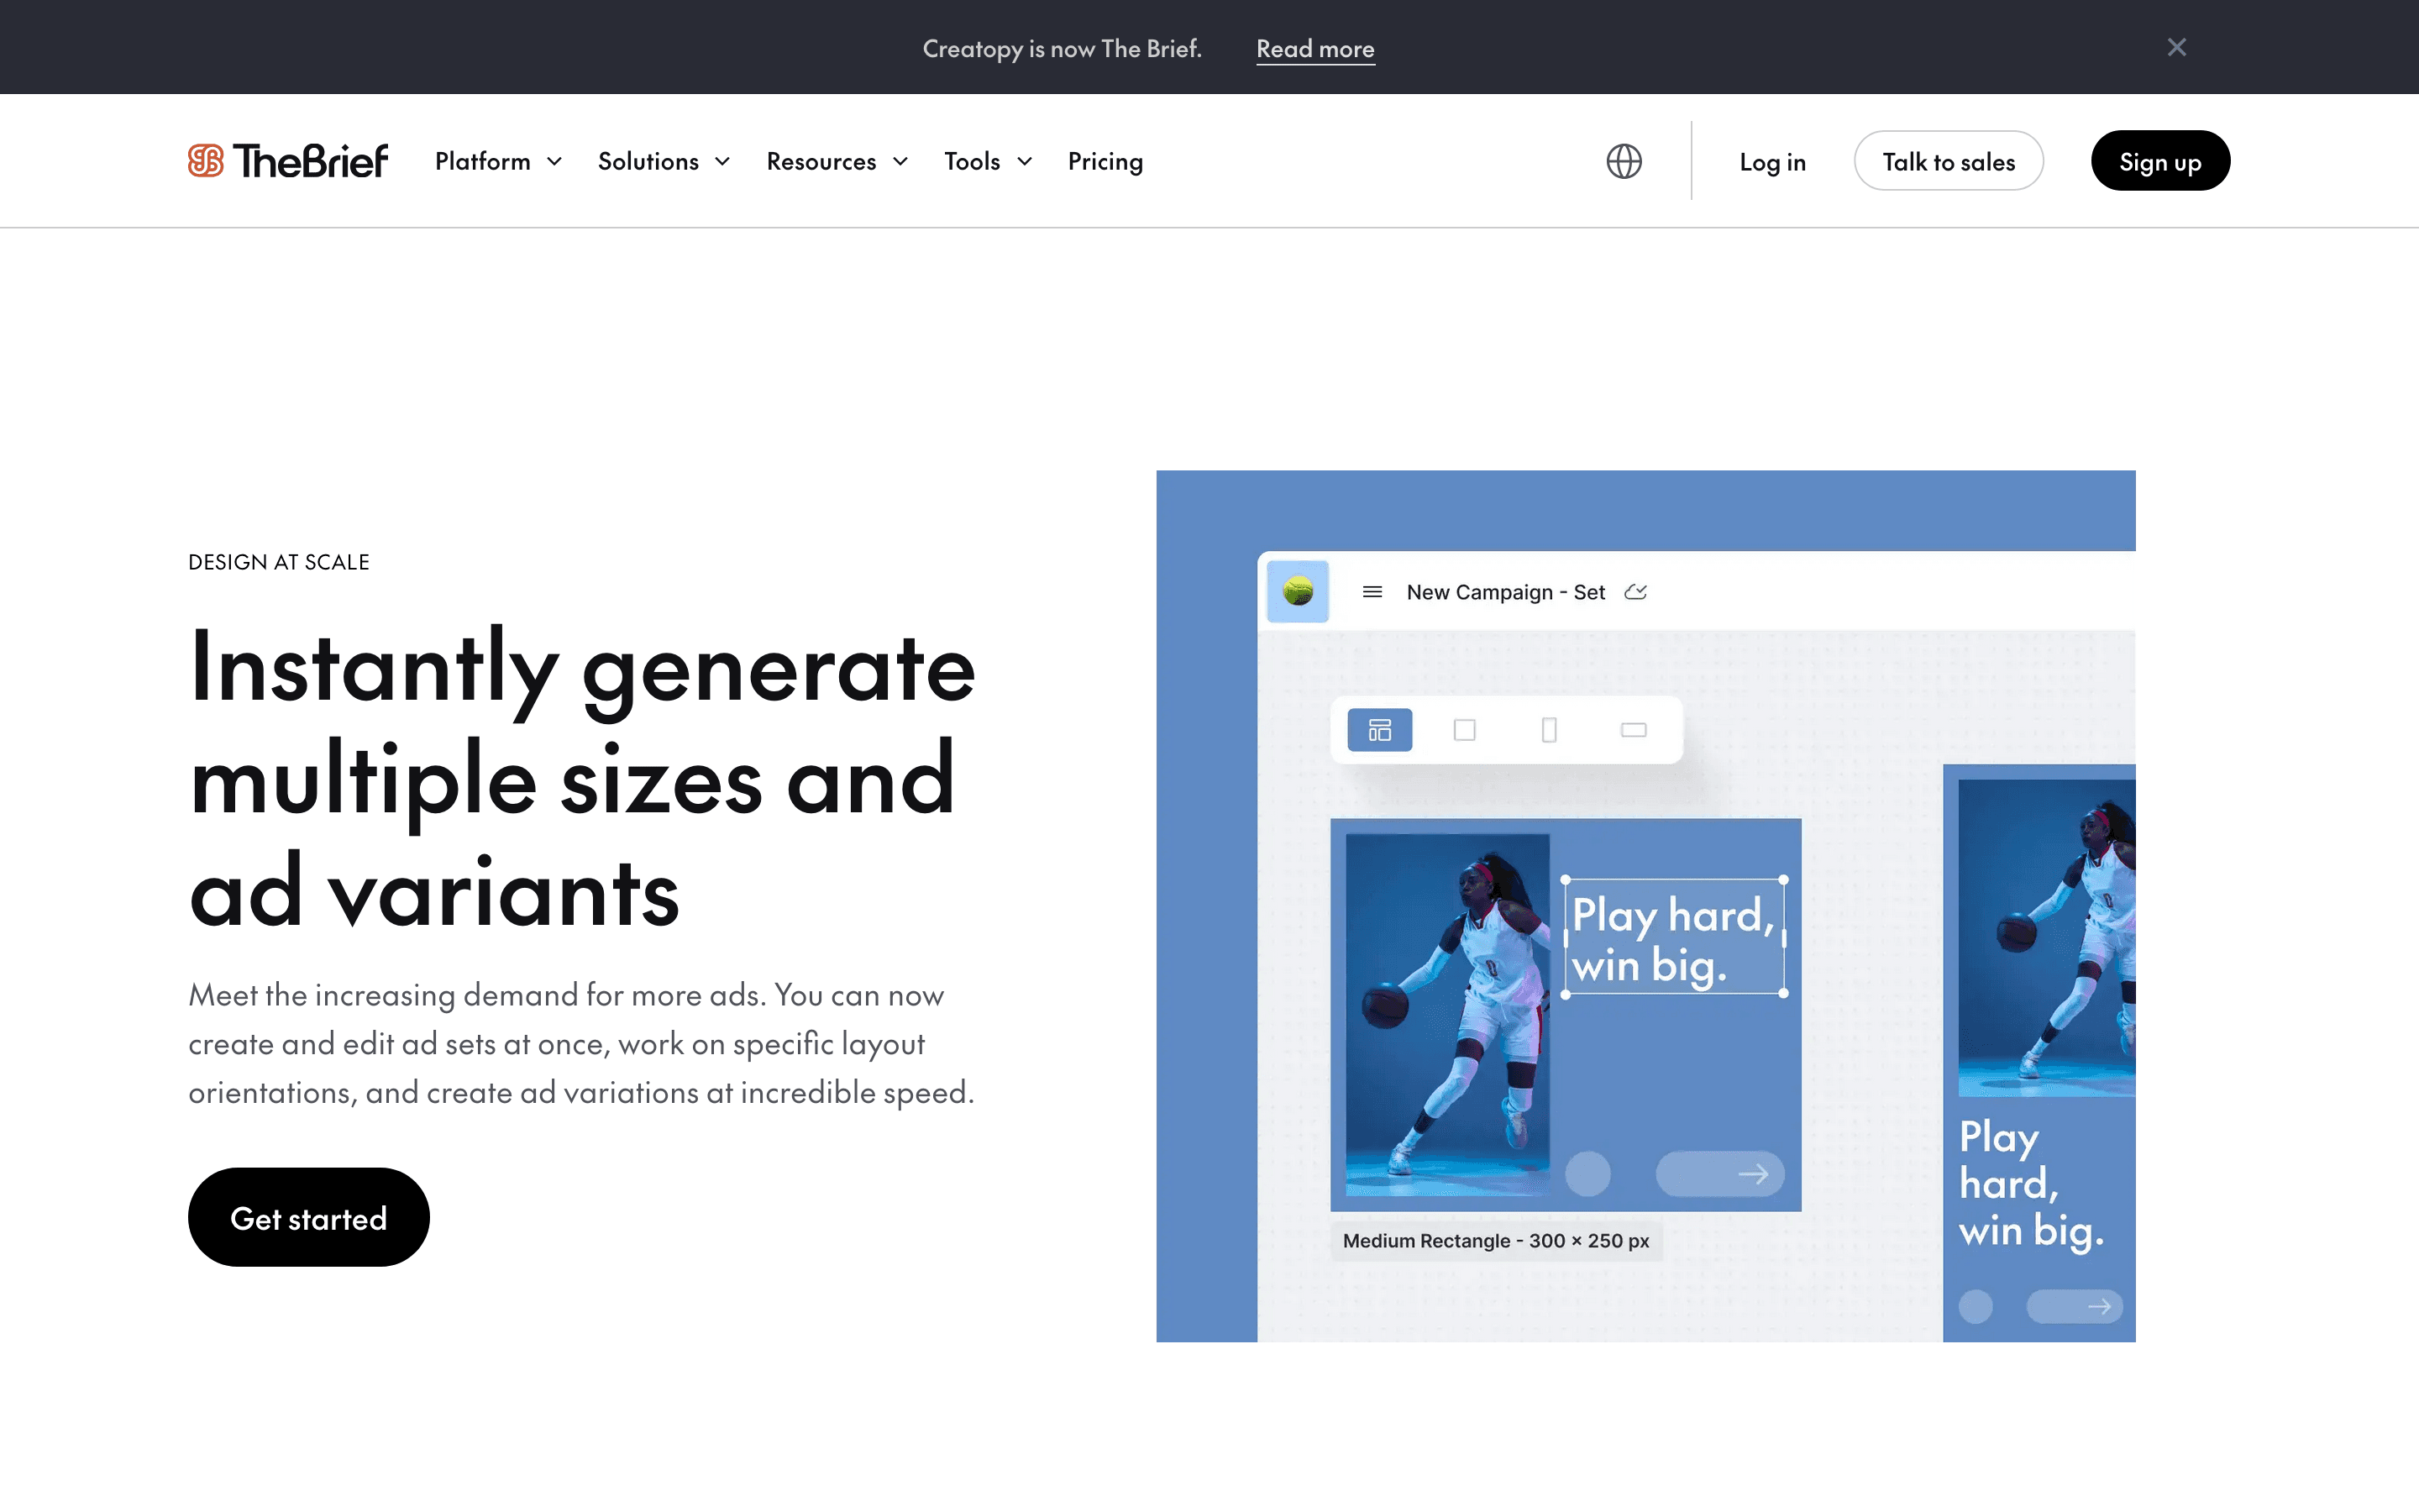The image size is (2419, 1512).
Task: Expand the Resources menu
Action: 837,161
